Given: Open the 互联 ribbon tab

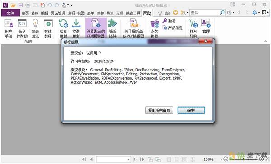Looking at the screenshot, I should click(x=120, y=13).
